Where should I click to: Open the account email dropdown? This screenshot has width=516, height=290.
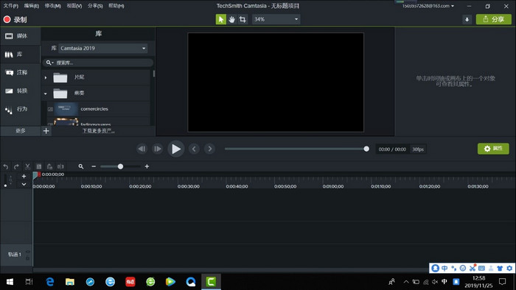[428, 6]
